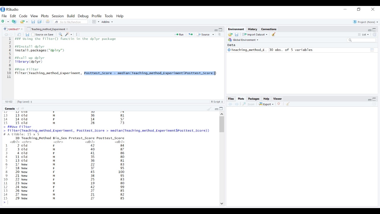Switch to the Packages tab

[254, 99]
